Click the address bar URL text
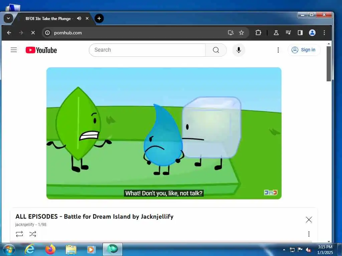The width and height of the screenshot is (342, 256). (x=68, y=33)
